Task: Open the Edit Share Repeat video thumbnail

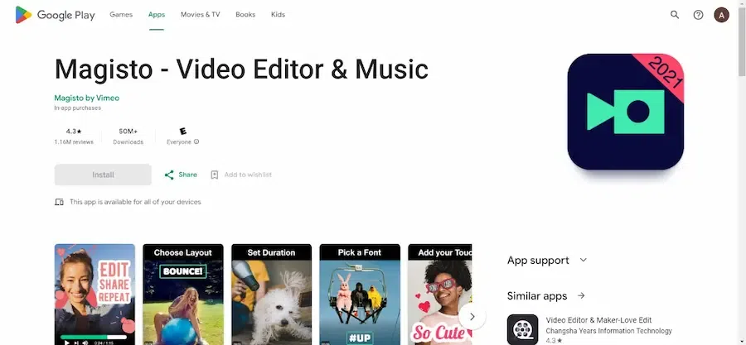Action: (x=94, y=295)
